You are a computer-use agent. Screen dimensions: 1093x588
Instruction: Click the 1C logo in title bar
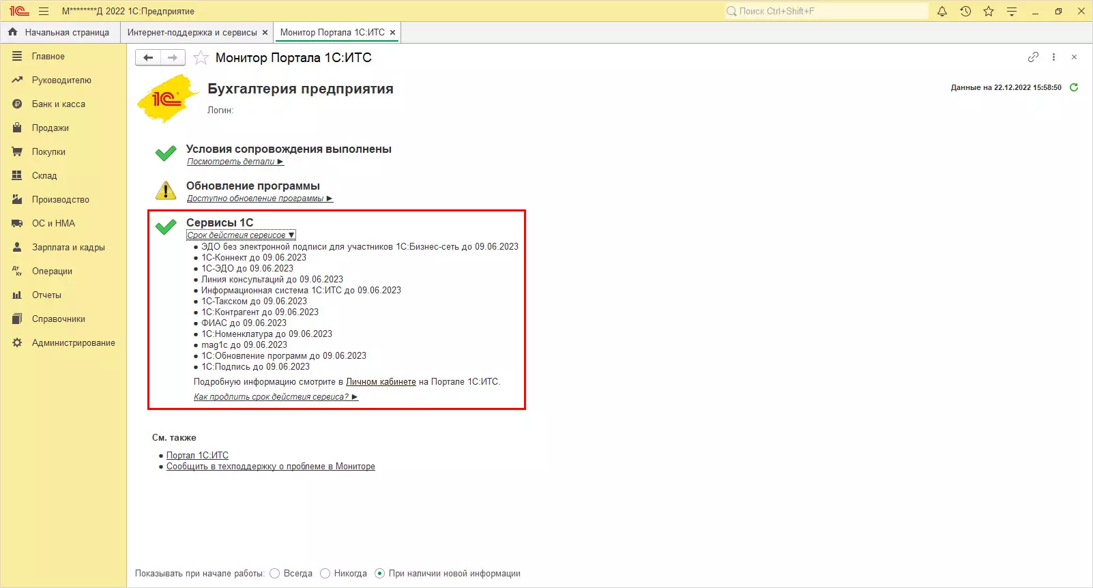[19, 11]
